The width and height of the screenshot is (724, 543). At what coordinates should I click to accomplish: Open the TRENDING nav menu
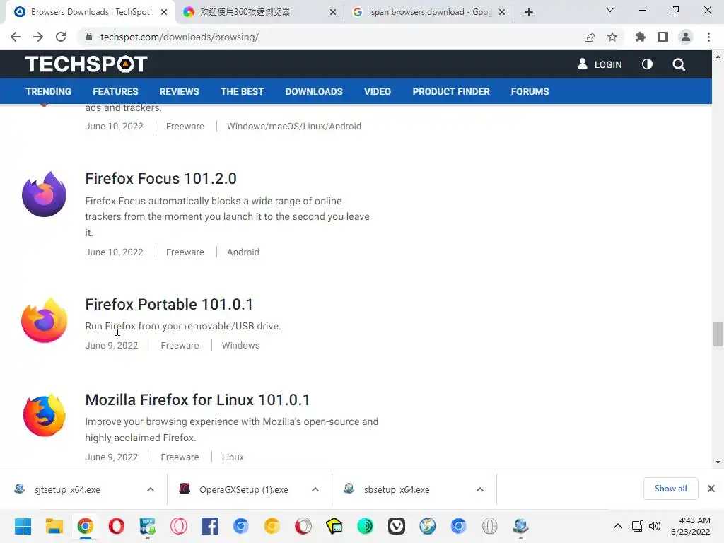coord(49,91)
